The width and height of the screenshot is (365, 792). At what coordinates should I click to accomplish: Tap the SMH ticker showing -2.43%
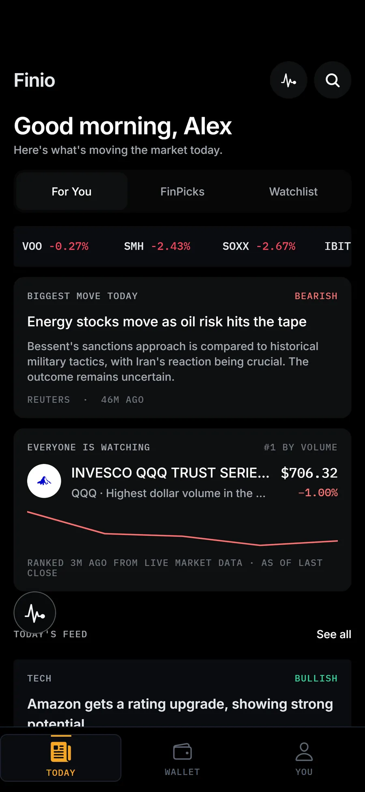157,246
